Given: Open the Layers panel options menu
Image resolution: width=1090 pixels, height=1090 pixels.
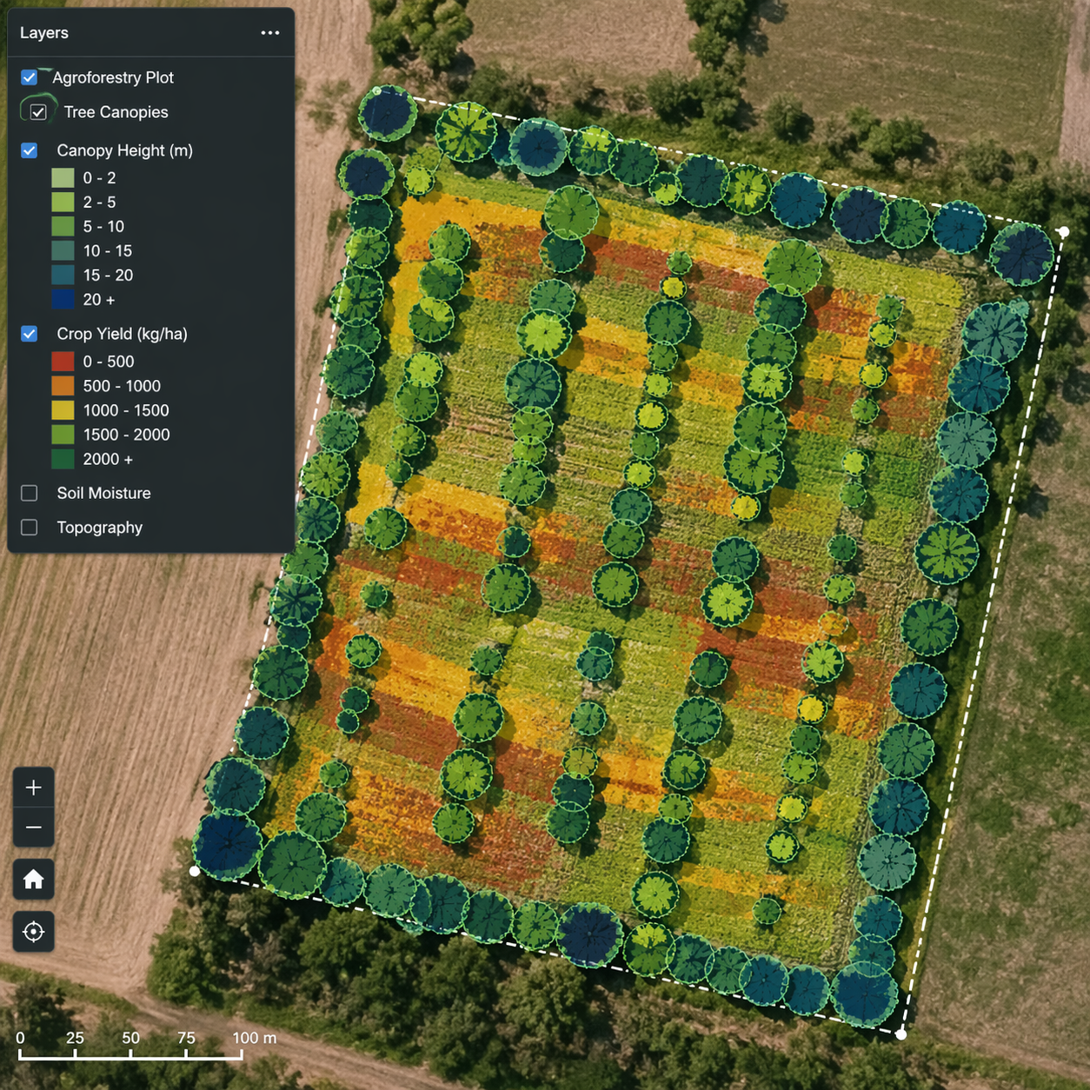Looking at the screenshot, I should pos(270,33).
